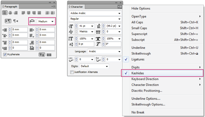Open the Kashida width Medium dropdown
The image size is (205, 117).
point(46,21)
